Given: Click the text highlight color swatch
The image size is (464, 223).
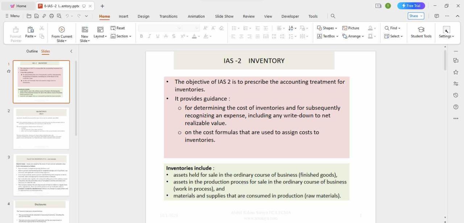Looking at the screenshot, I should click(x=206, y=36).
